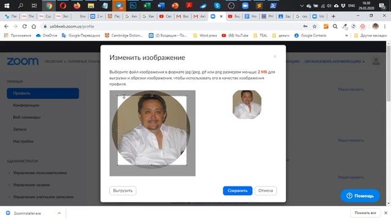
Task: Open Adobe Acrobat from the taskbar
Action: coord(189,5)
